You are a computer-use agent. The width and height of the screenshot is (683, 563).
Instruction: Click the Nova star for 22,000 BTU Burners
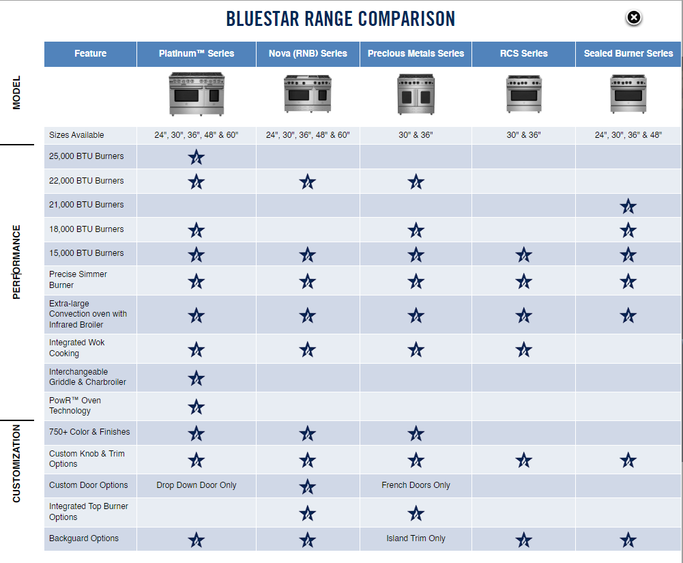click(x=308, y=182)
